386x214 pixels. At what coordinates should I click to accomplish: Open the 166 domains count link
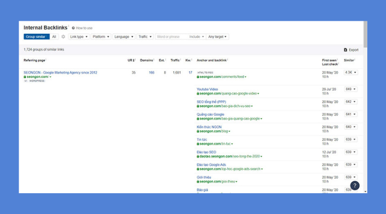[151, 73]
